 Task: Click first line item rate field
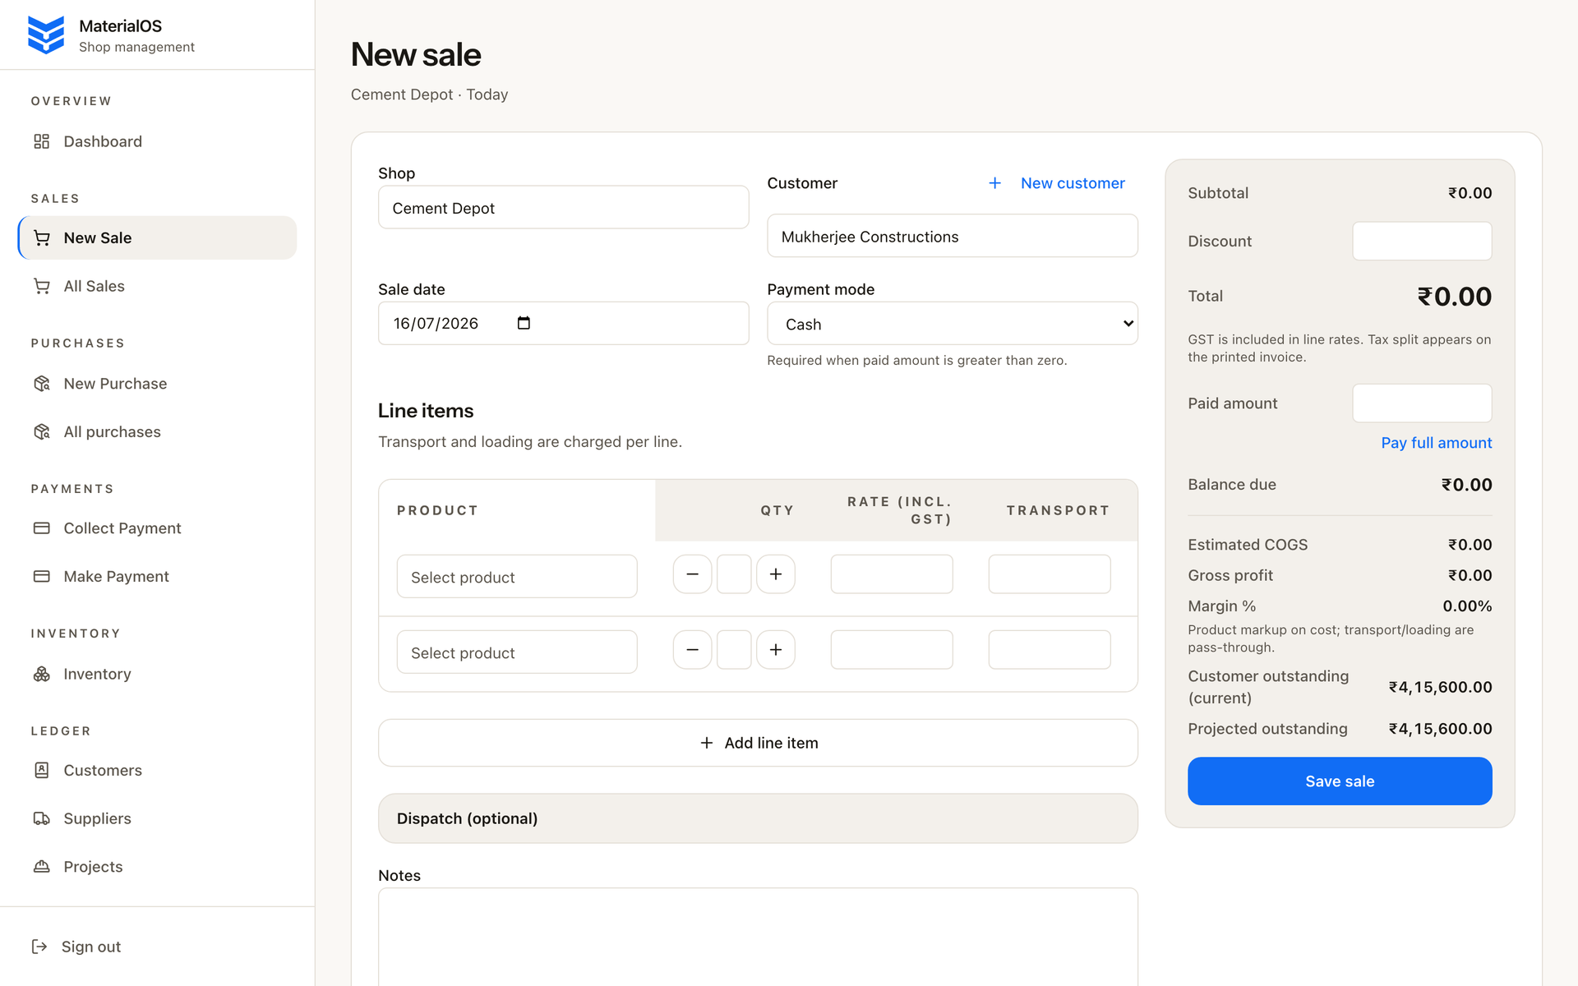pyautogui.click(x=892, y=574)
